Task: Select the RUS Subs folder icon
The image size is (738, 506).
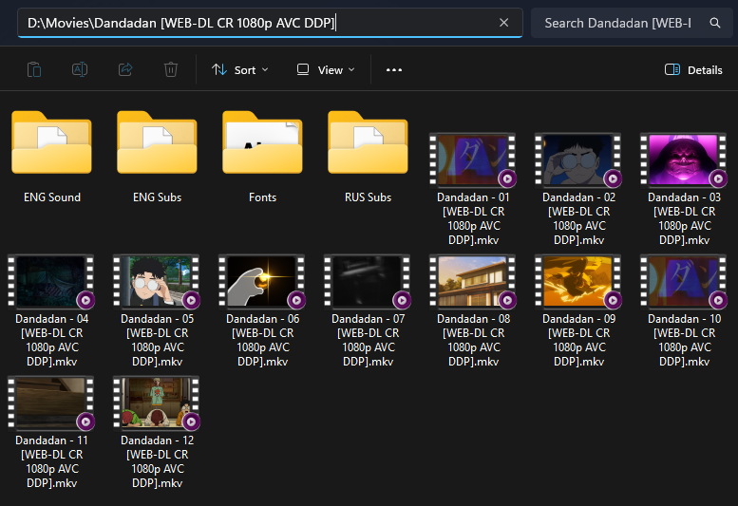Action: pyautogui.click(x=369, y=142)
